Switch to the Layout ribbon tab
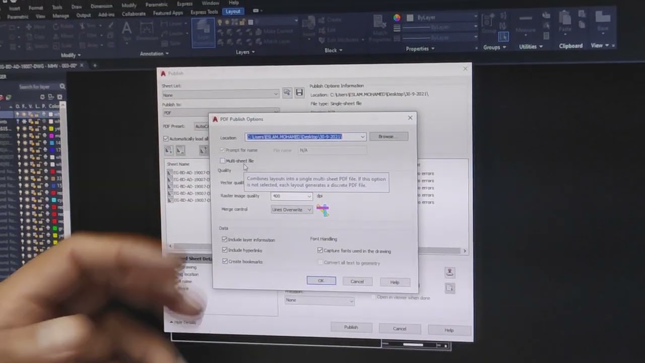Screen dimensions: 645x363 (233, 11)
